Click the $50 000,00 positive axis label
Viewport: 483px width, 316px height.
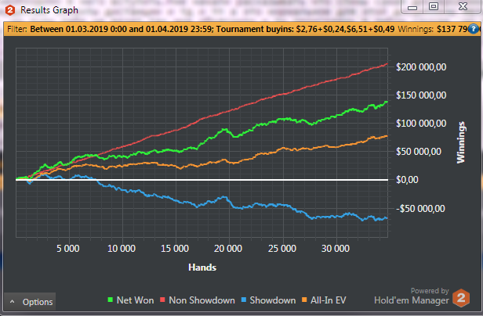[419, 152]
